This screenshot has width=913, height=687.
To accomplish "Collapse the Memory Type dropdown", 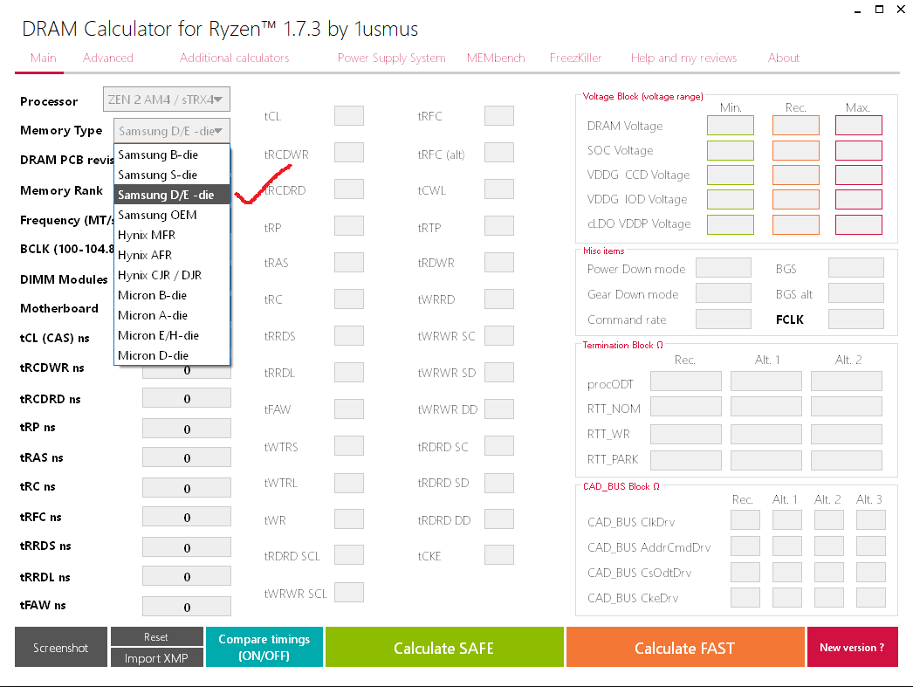I will point(172,131).
